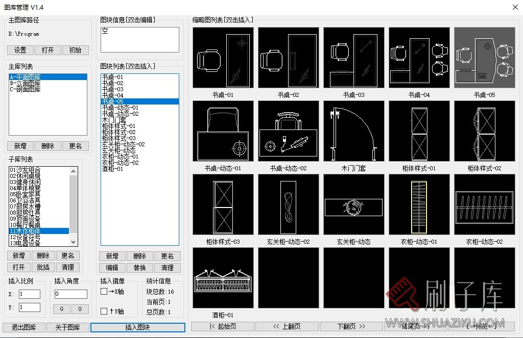
Task: Select the 书桌-01 desk block preview
Action: (x=223, y=57)
